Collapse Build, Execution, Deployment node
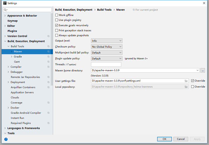 coord(5,41)
